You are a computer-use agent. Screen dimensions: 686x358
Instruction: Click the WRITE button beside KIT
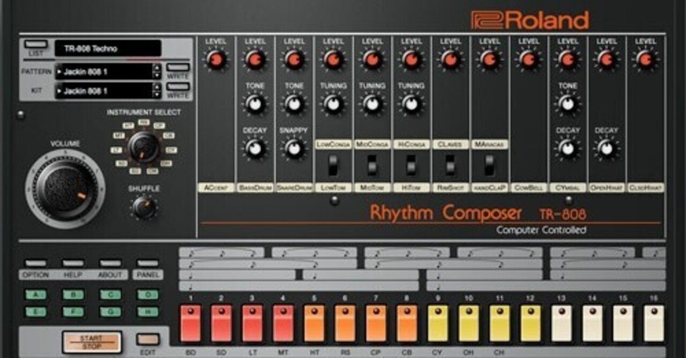[178, 86]
